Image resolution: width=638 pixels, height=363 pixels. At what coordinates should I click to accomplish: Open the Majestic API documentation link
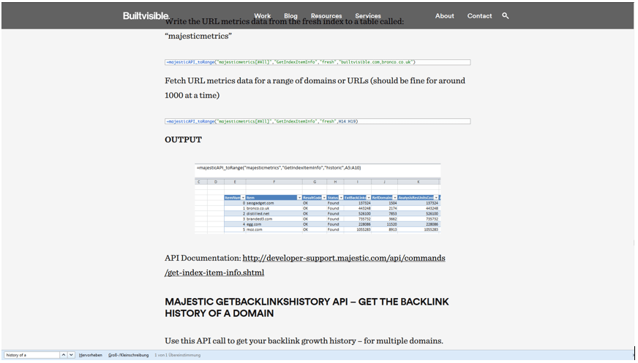tap(305, 265)
